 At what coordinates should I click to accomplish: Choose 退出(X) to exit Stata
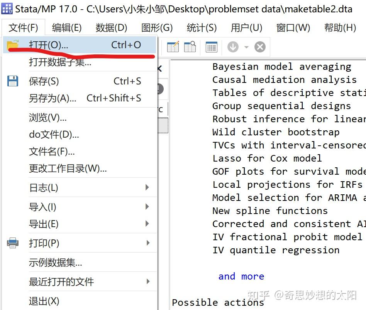pos(80,301)
